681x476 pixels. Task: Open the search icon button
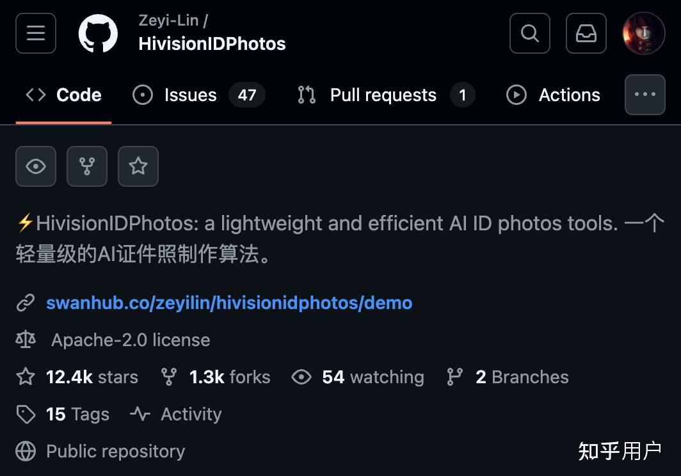529,33
